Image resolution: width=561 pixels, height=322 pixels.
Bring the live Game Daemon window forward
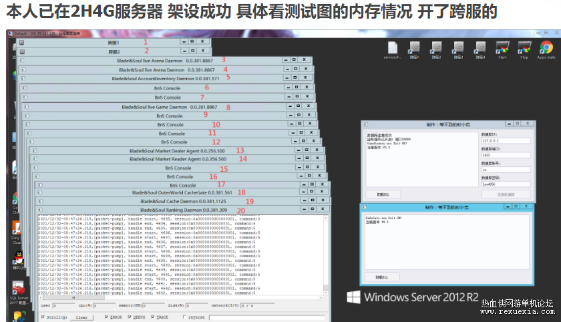[x=169, y=107]
